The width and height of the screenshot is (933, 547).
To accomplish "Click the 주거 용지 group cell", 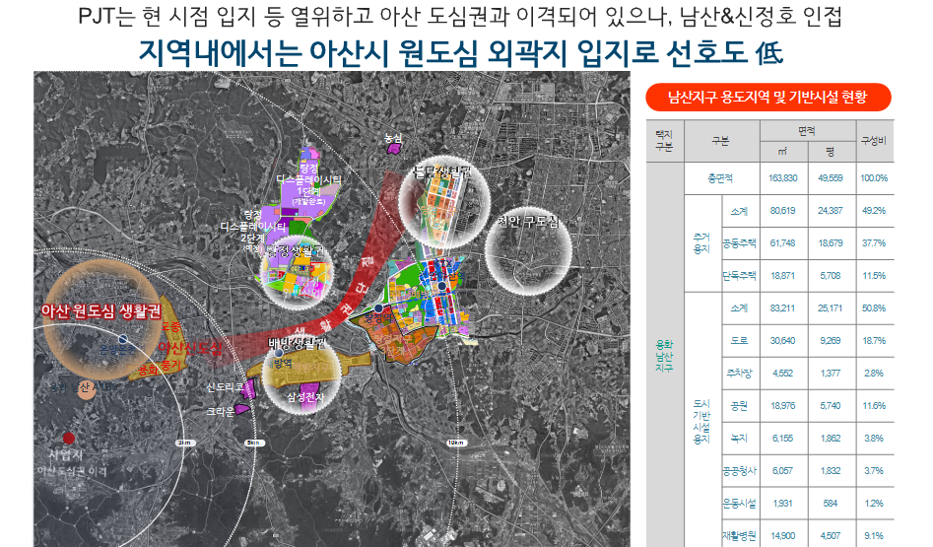I will point(701,242).
